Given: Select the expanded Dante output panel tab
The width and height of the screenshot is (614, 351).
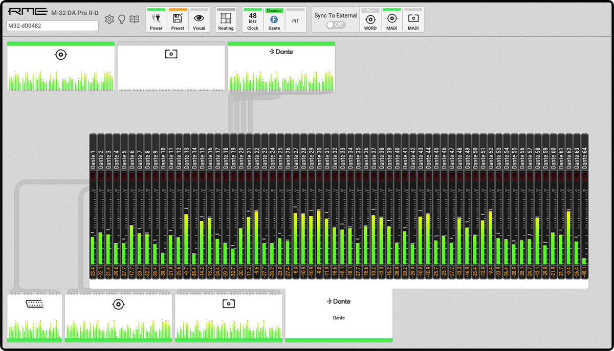Looking at the screenshot, I should click(x=339, y=315).
